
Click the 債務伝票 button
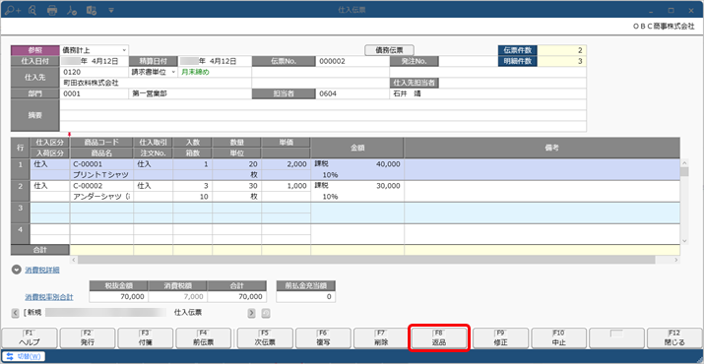tap(389, 50)
